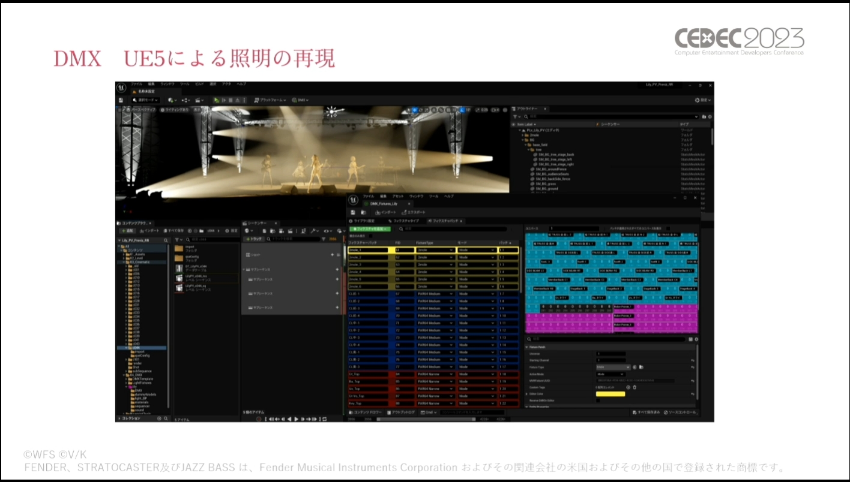Click the 追加 button in Content Browser
Screen dimensions: 850x482
click(127, 231)
